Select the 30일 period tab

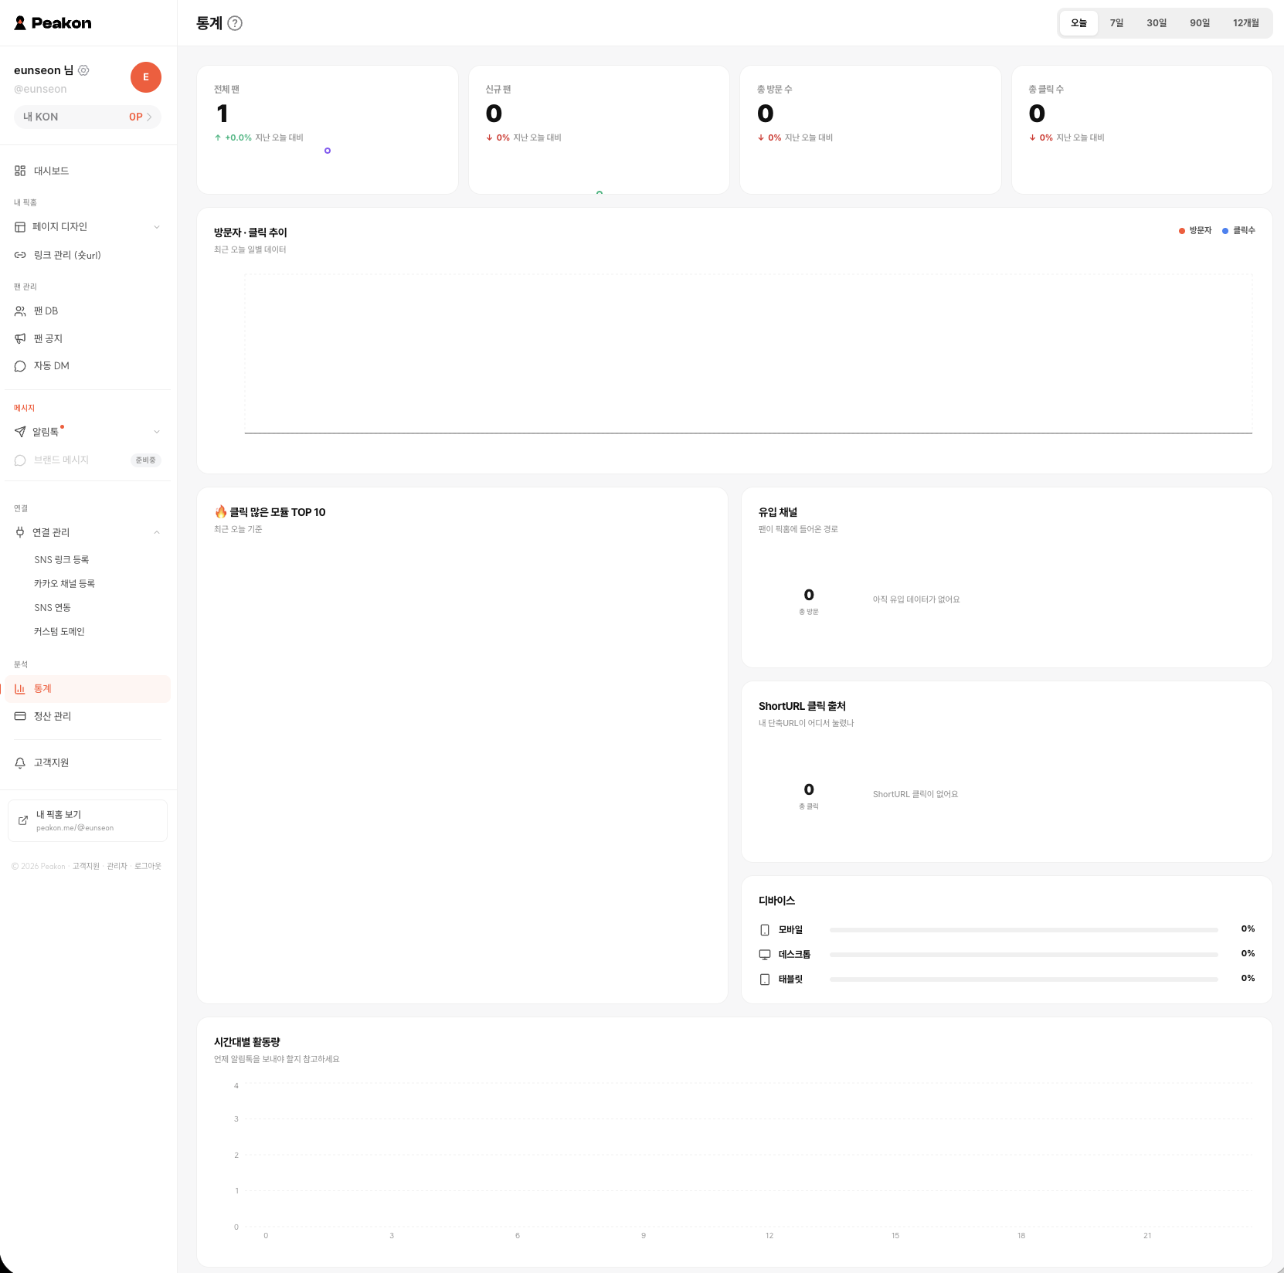[1157, 23]
